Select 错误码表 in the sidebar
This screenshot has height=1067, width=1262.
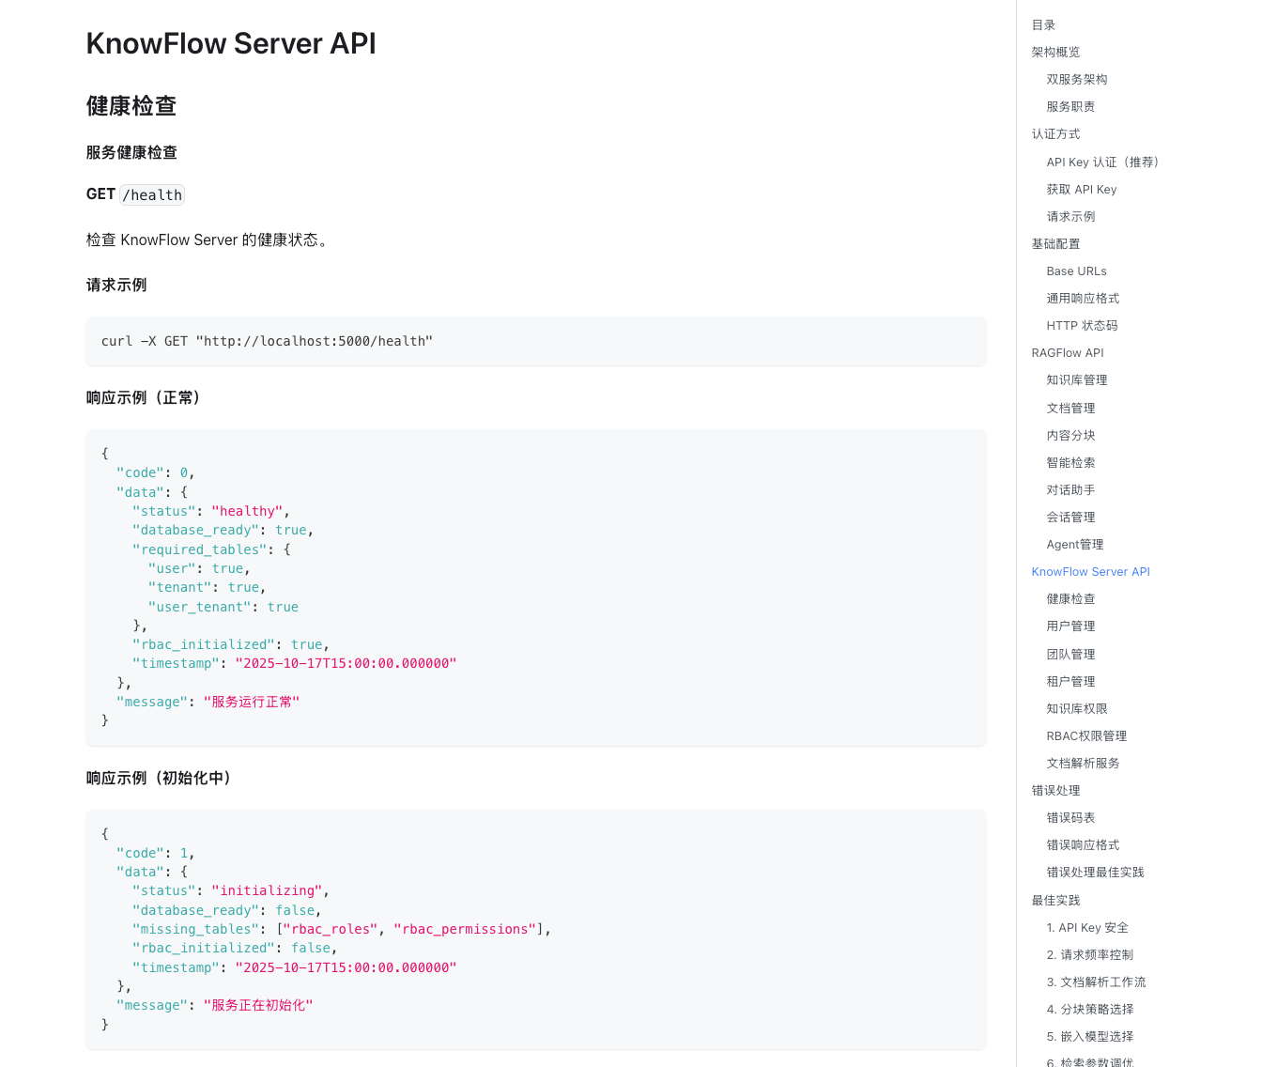tap(1070, 818)
